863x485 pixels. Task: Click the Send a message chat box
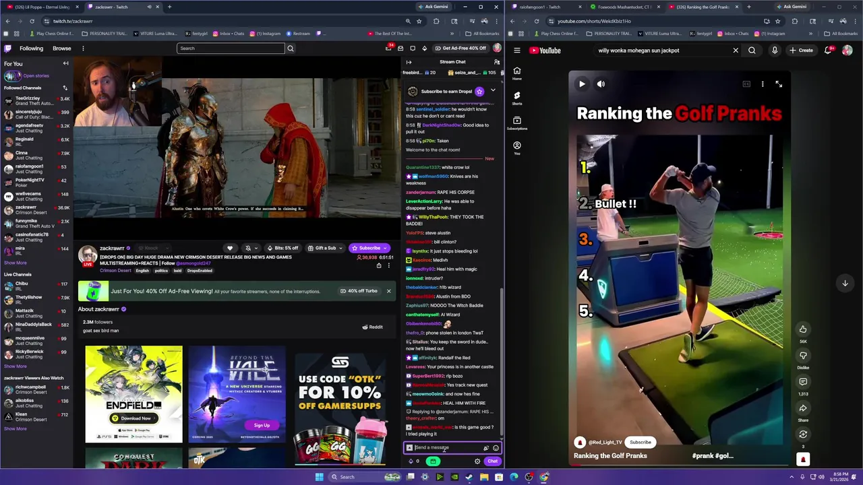tap(452, 448)
